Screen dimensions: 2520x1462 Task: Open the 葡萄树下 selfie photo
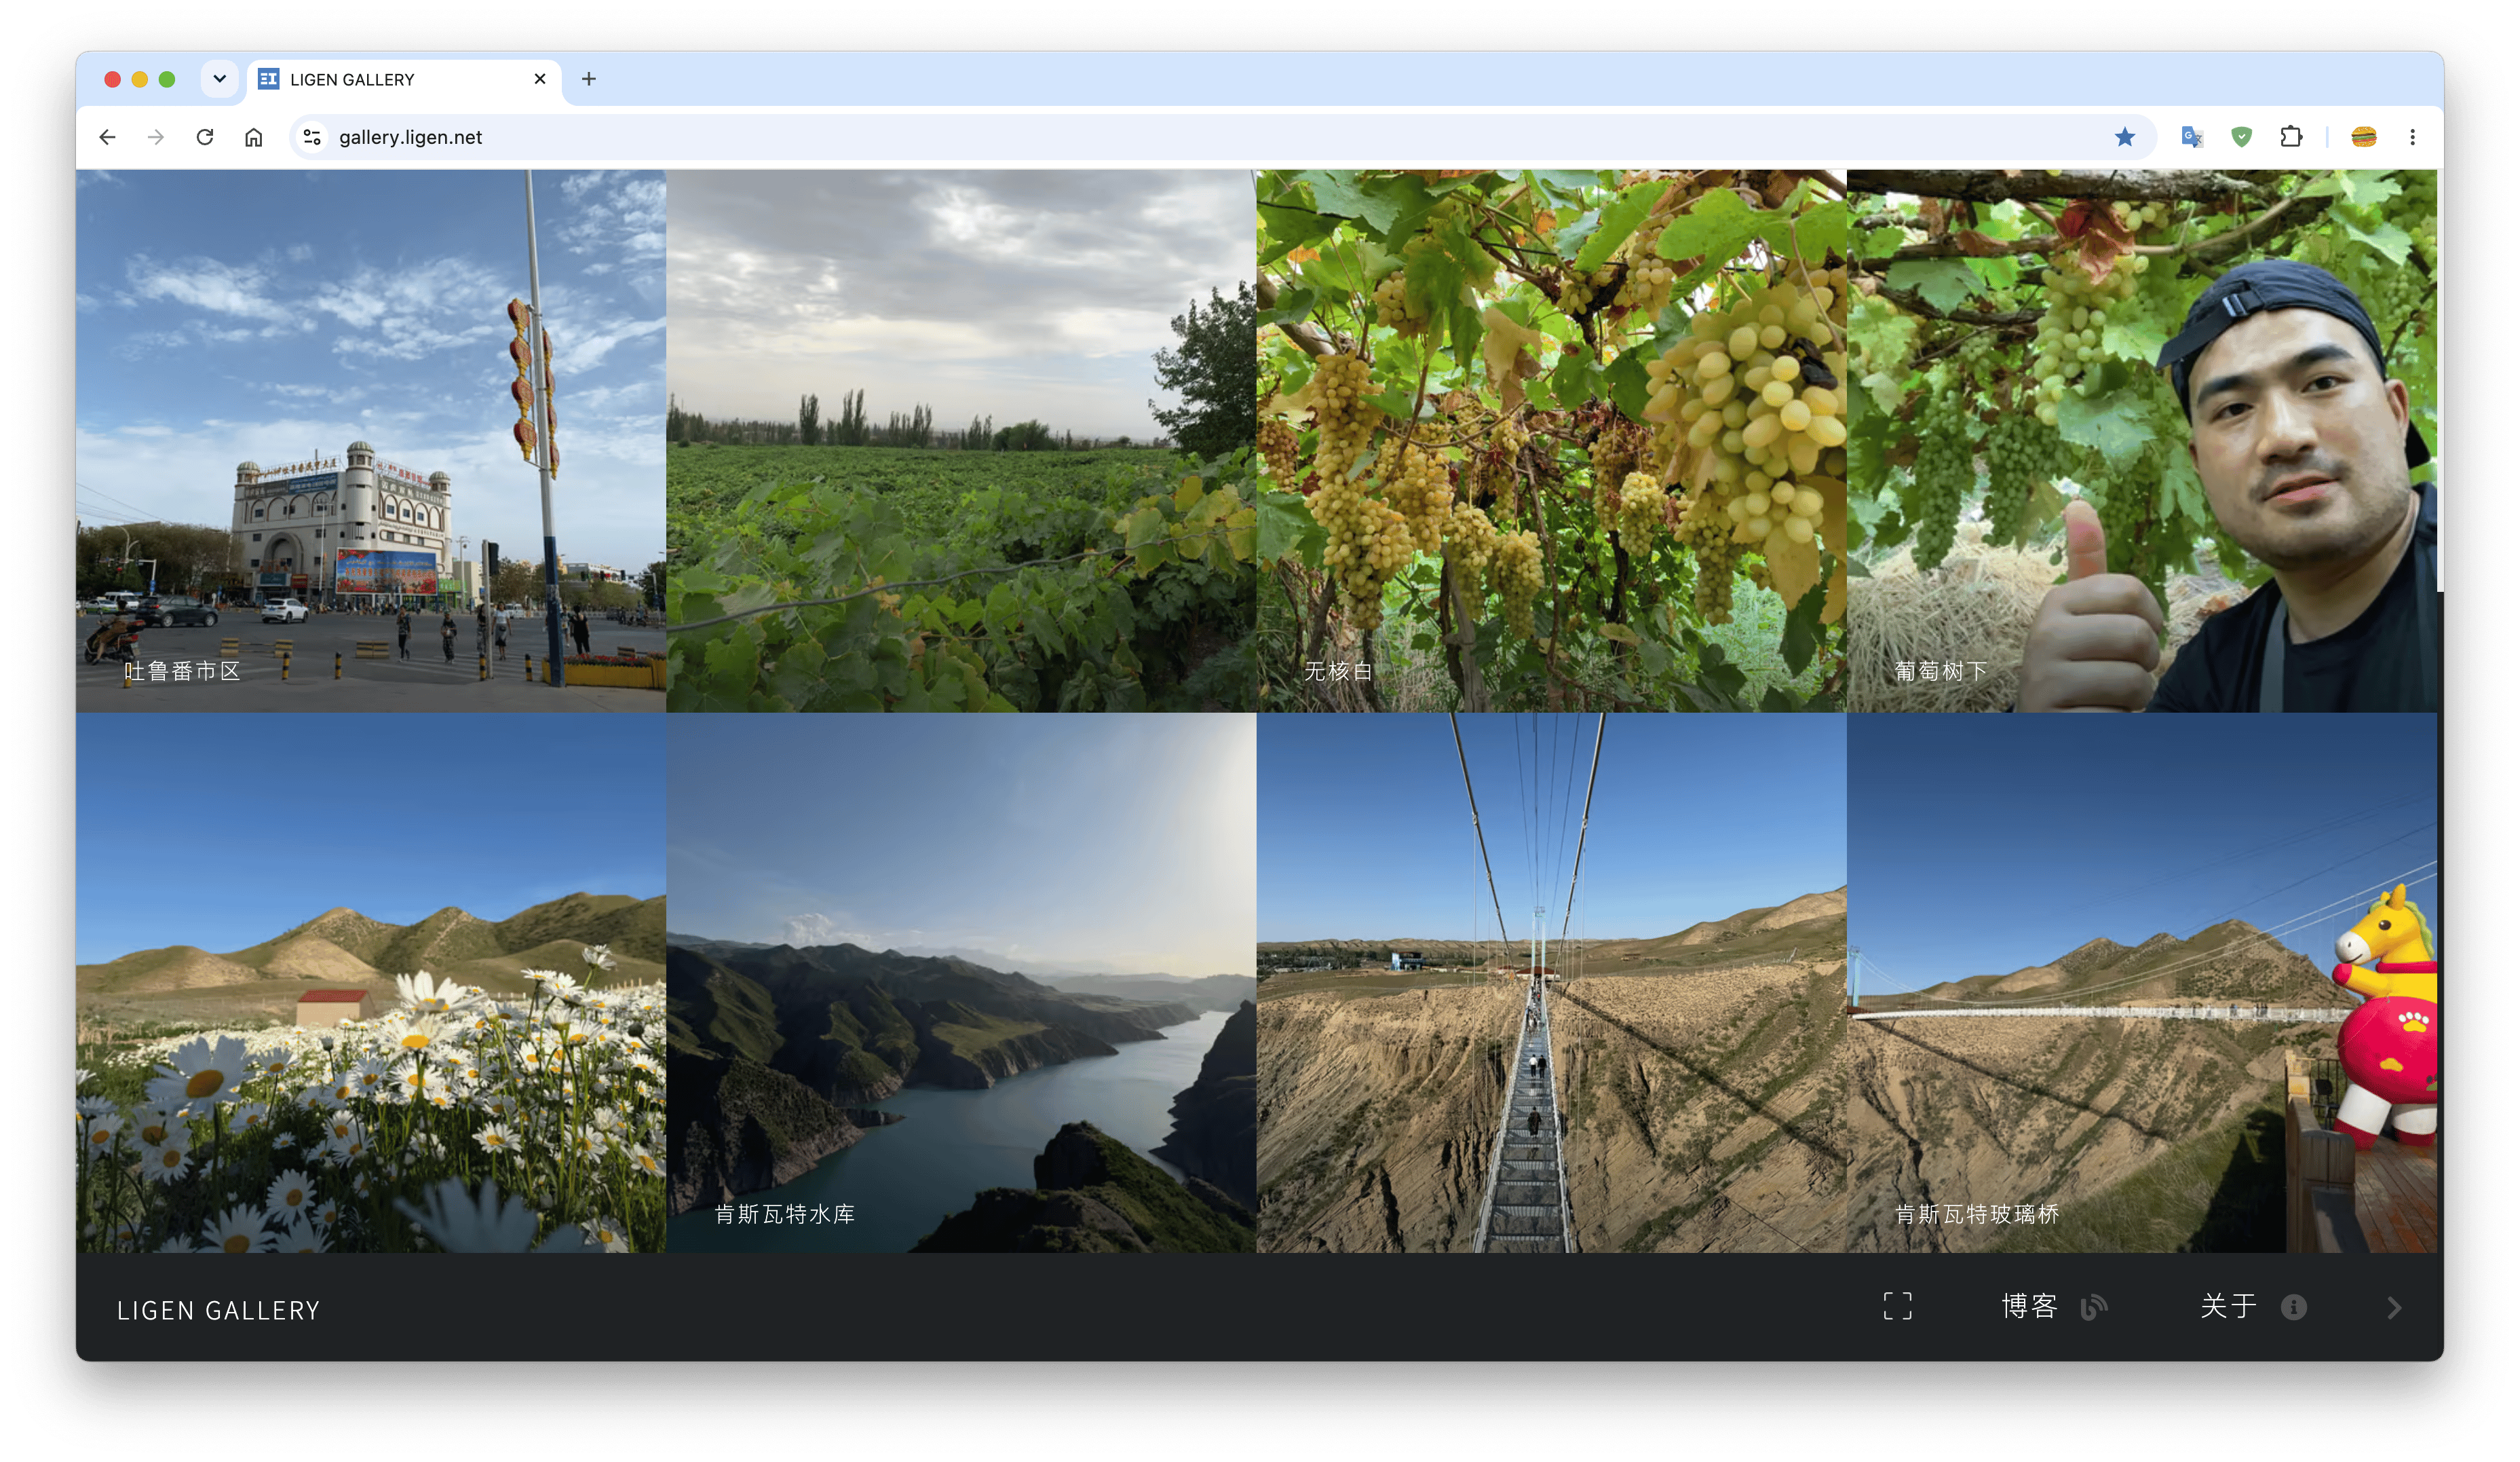[2141, 440]
